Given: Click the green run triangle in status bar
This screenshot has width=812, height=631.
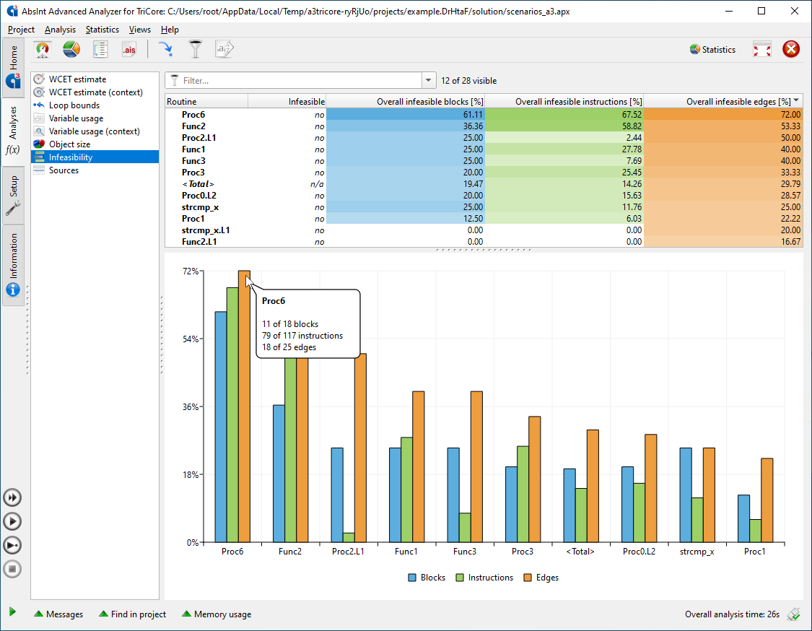Looking at the screenshot, I should point(12,612).
